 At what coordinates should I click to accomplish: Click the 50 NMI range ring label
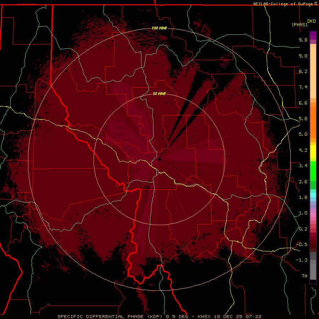[159, 94]
